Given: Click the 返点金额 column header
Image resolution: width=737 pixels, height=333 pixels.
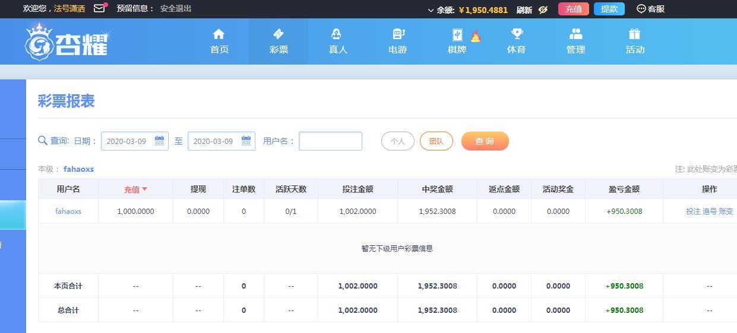Looking at the screenshot, I should [504, 189].
